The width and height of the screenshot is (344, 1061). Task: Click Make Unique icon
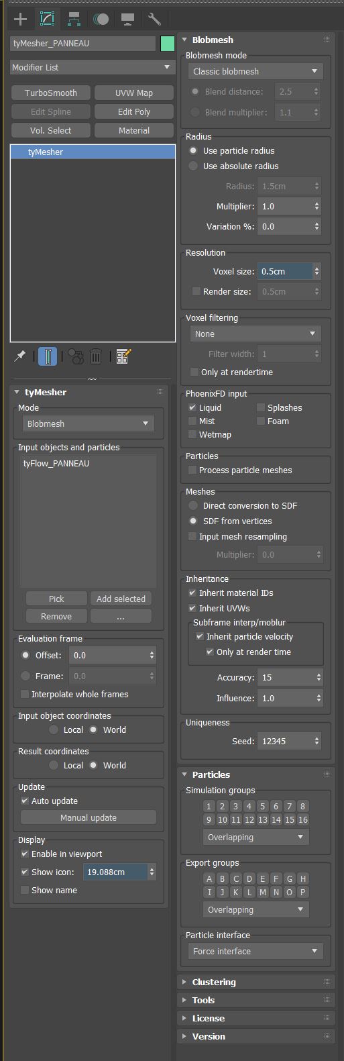[x=76, y=356]
